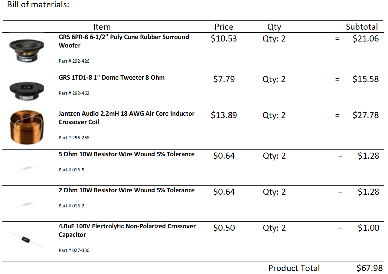
Task: Click the Subtotal column header
Action: coord(362,27)
